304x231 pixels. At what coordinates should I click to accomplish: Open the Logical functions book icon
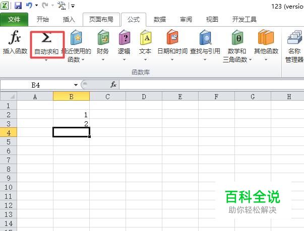[x=124, y=37]
